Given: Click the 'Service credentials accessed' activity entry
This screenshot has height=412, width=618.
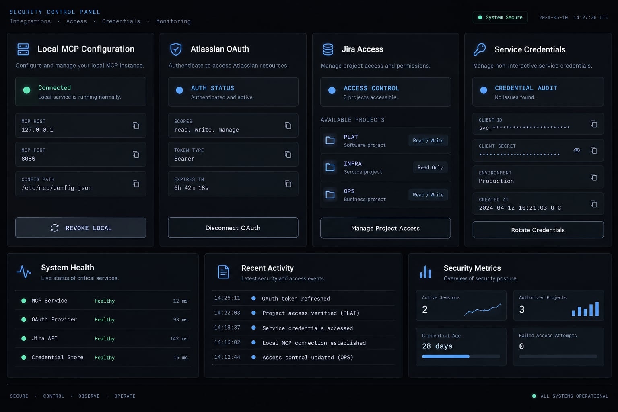Looking at the screenshot, I should (x=303, y=328).
